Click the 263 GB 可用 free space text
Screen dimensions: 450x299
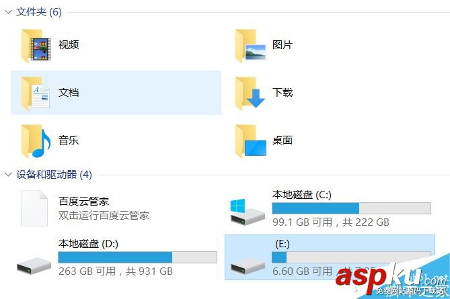coord(87,271)
